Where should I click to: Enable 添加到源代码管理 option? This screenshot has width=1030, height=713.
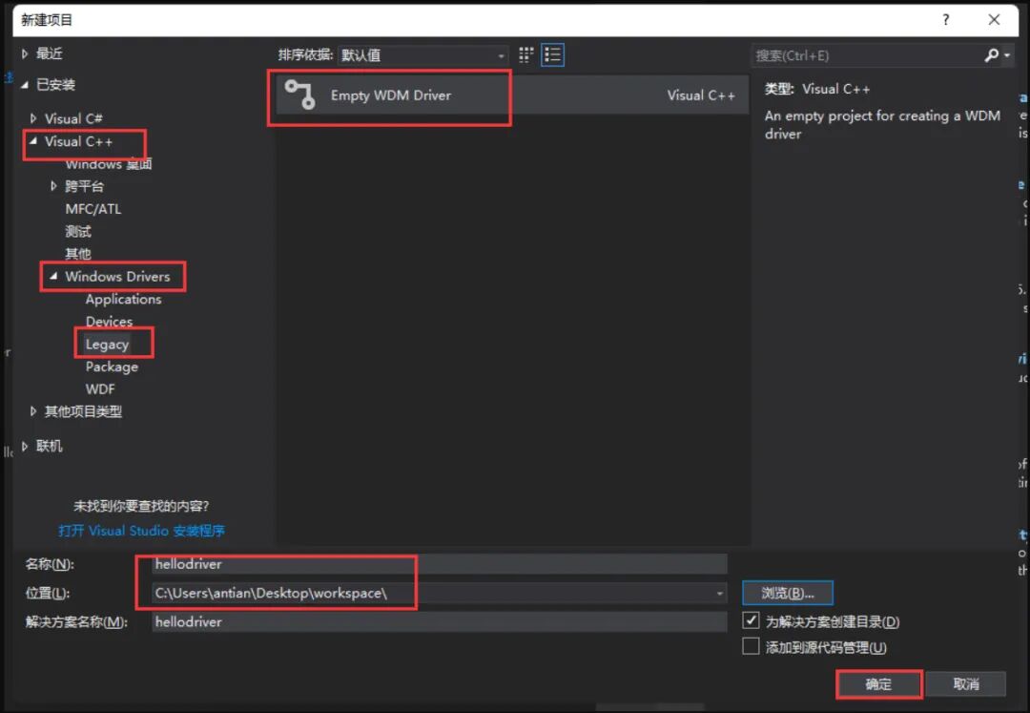coord(752,646)
